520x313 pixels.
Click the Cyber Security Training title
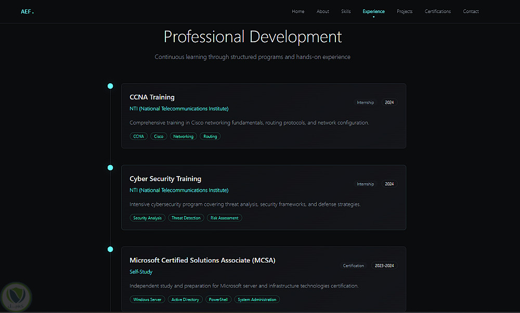(165, 179)
